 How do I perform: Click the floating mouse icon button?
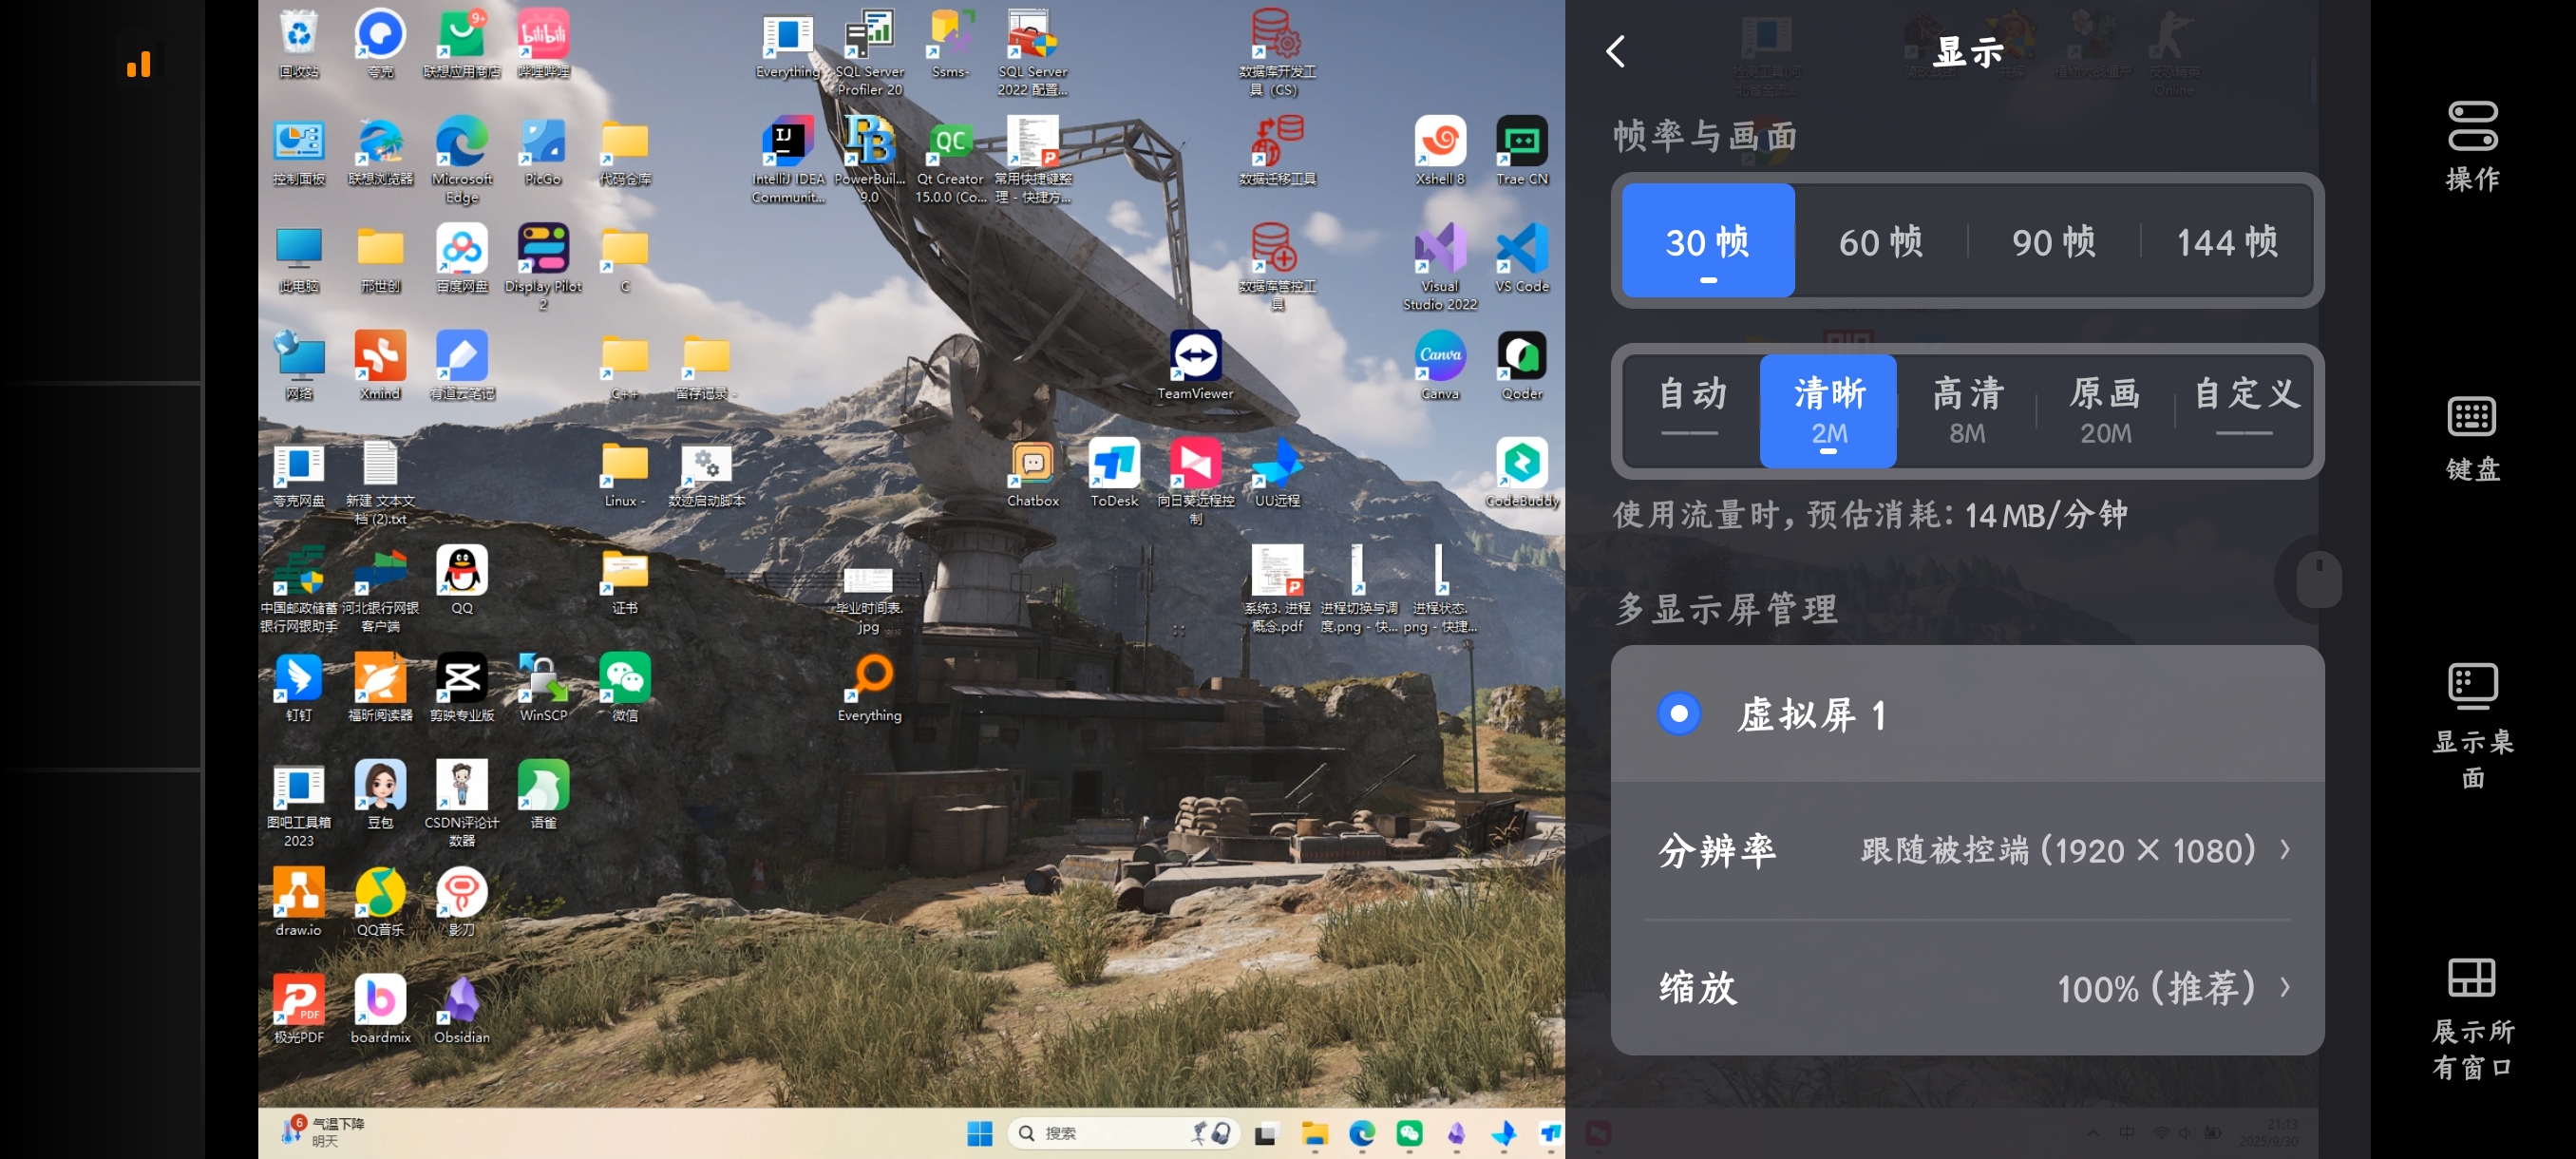2318,579
